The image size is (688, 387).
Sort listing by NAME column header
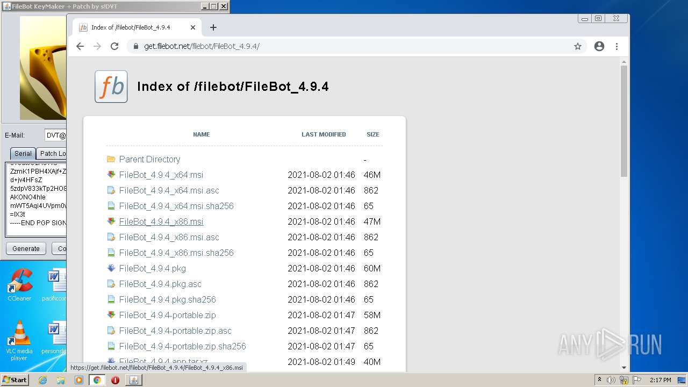point(202,134)
